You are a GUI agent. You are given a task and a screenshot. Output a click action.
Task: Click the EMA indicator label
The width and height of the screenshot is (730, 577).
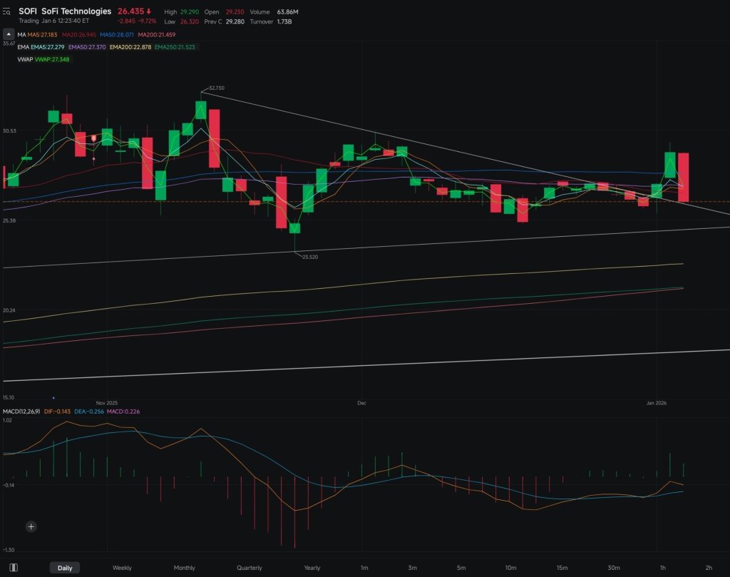[24, 47]
